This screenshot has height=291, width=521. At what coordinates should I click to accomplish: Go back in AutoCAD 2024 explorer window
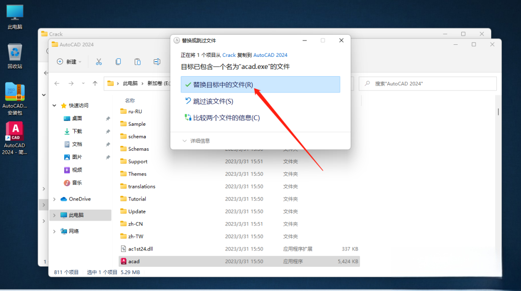pyautogui.click(x=57, y=83)
